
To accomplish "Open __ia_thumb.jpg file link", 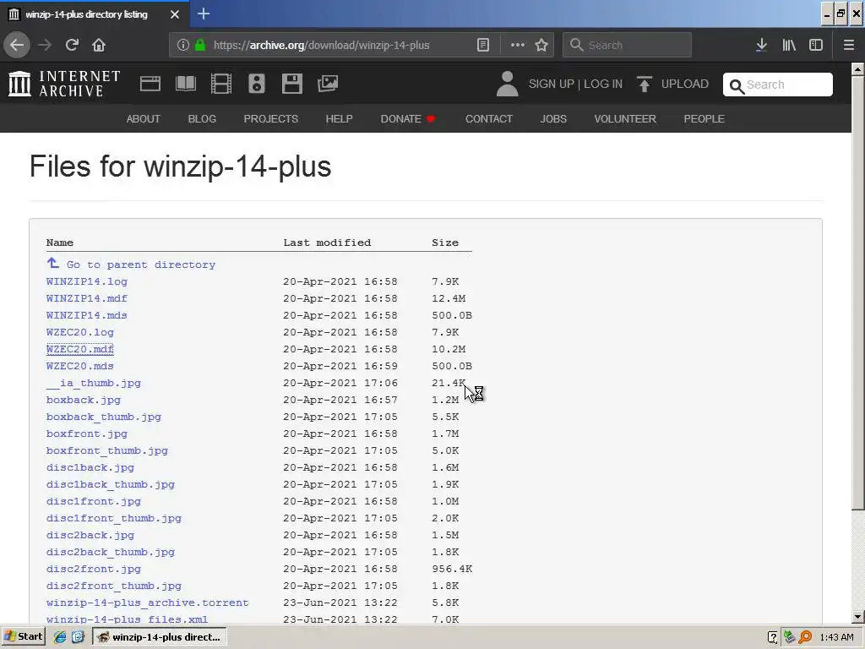I will (93, 383).
